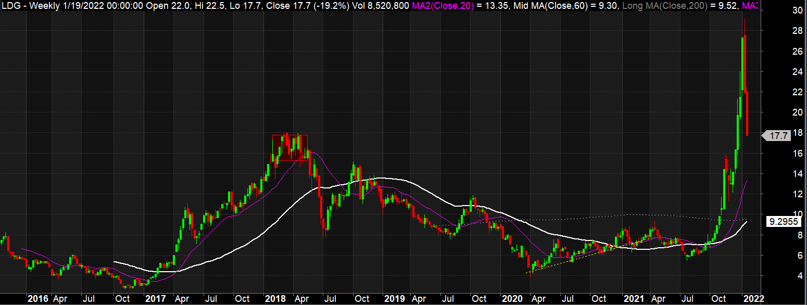
Task: Click the 2017 year label on time axis
Action: pyautogui.click(x=155, y=299)
